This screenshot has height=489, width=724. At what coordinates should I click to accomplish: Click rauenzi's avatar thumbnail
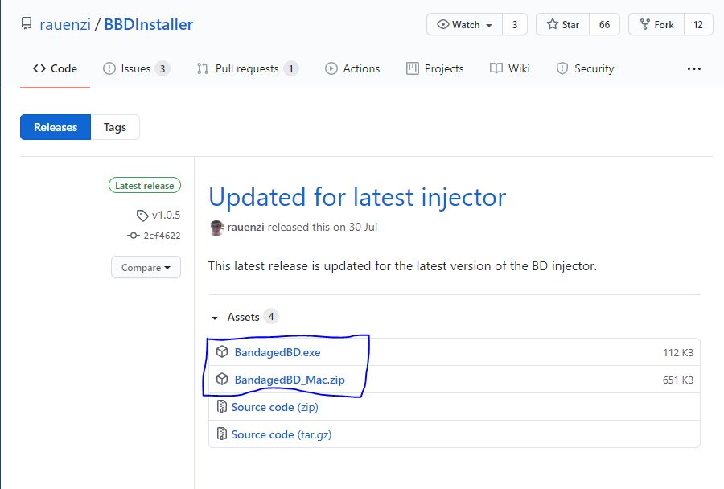[x=216, y=228]
